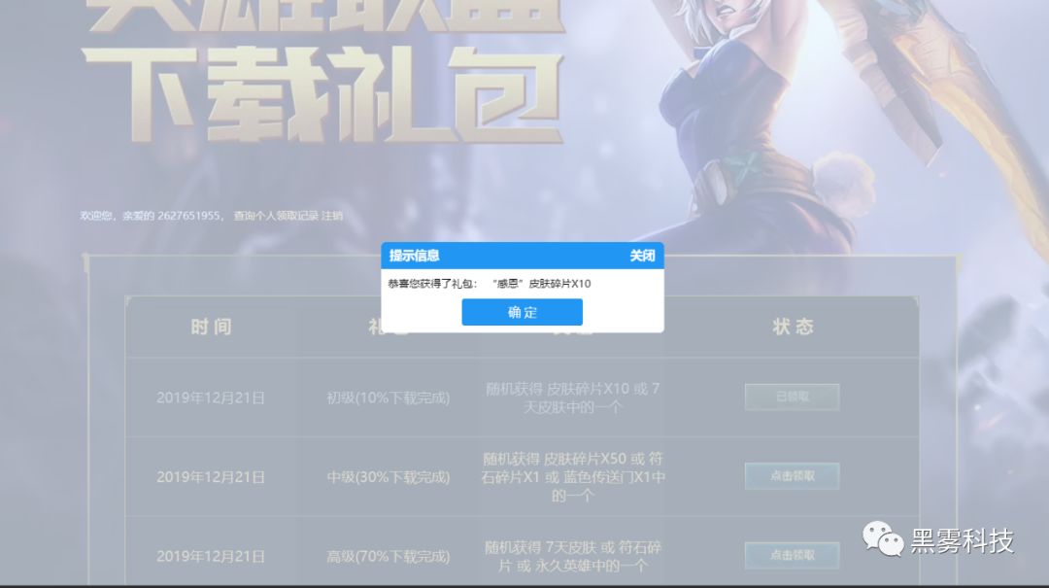Click the 状态 column header
1049x588 pixels.
coord(793,327)
